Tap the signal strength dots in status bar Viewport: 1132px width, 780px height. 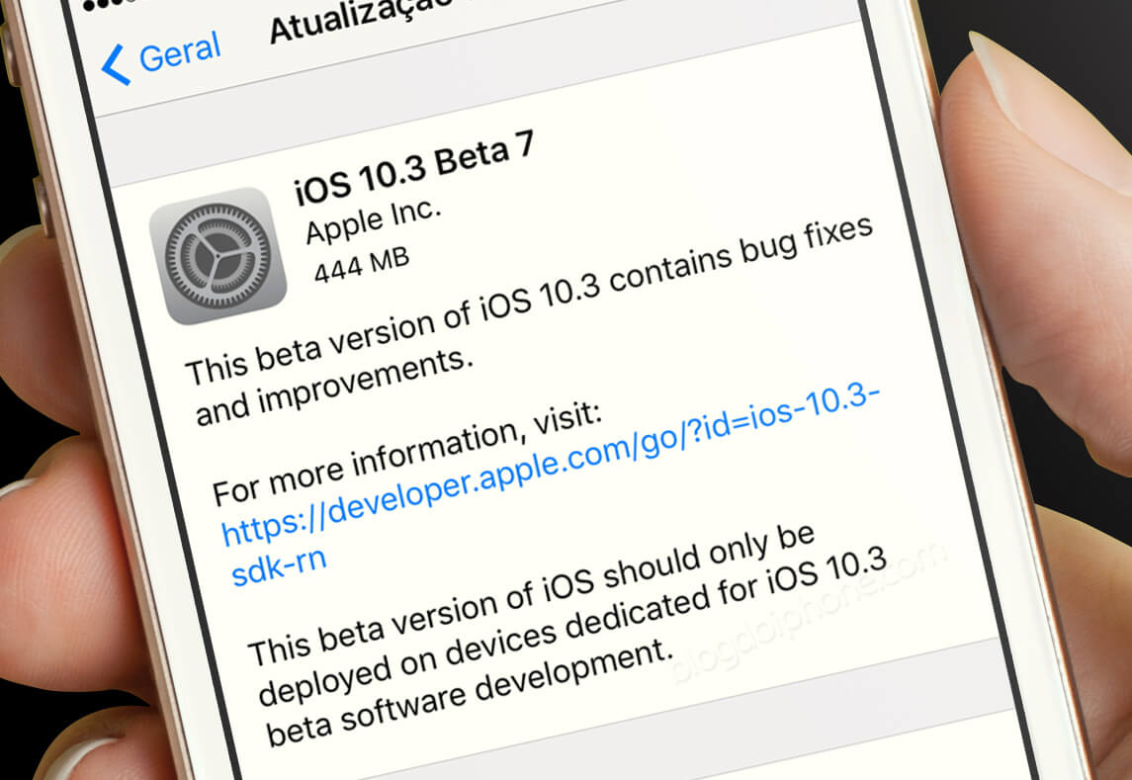coord(110,6)
